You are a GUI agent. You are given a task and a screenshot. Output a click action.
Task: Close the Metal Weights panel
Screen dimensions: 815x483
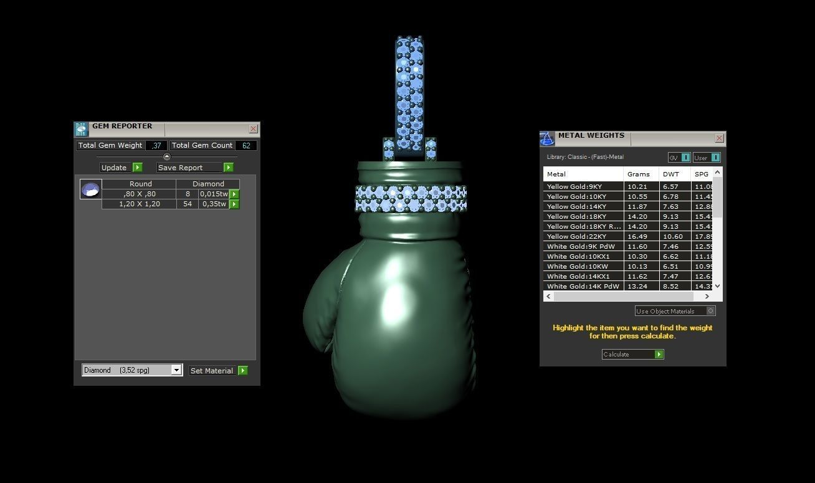pos(719,138)
